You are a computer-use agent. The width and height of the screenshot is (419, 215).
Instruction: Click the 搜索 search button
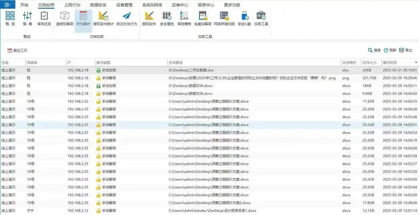374,50
